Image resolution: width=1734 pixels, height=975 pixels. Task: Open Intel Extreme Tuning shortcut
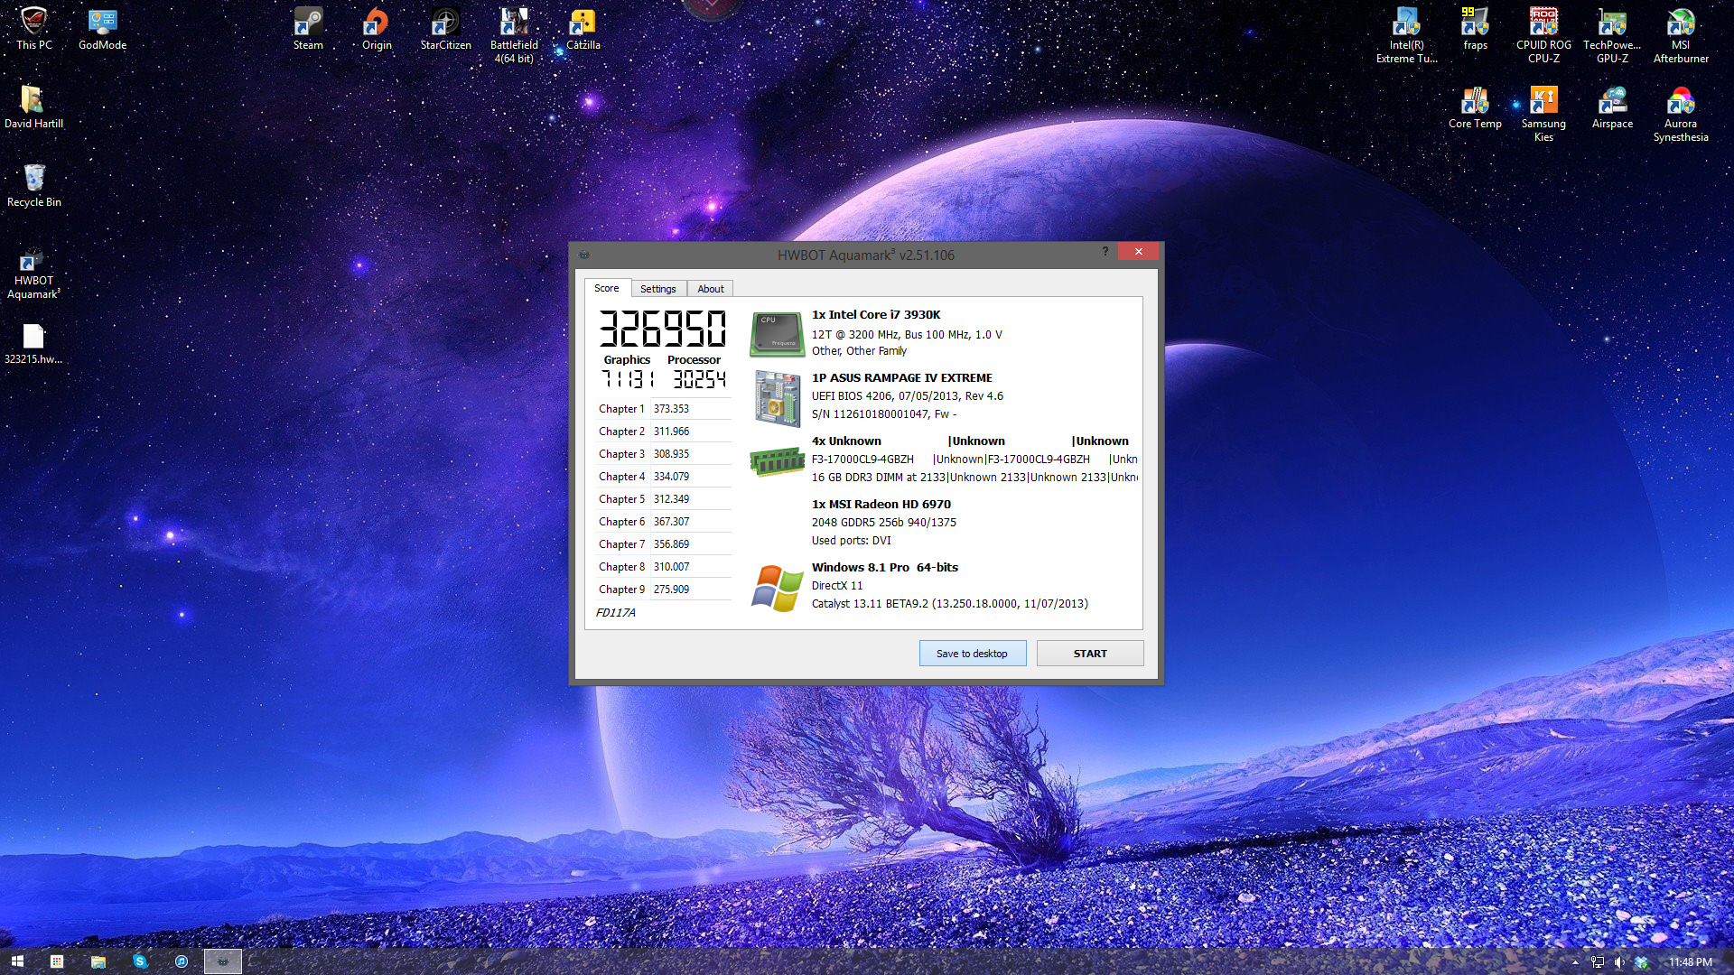[x=1406, y=35]
